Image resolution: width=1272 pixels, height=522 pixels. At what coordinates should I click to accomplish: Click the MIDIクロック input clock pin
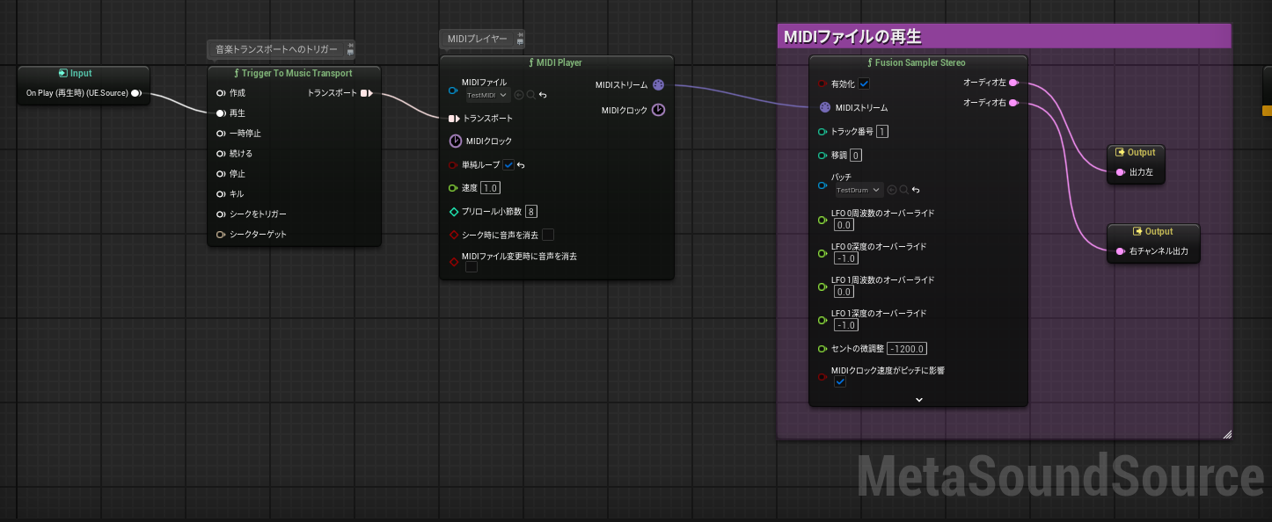click(x=455, y=141)
